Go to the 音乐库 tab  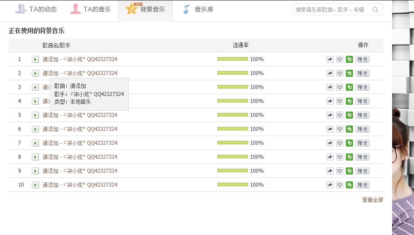point(198,9)
